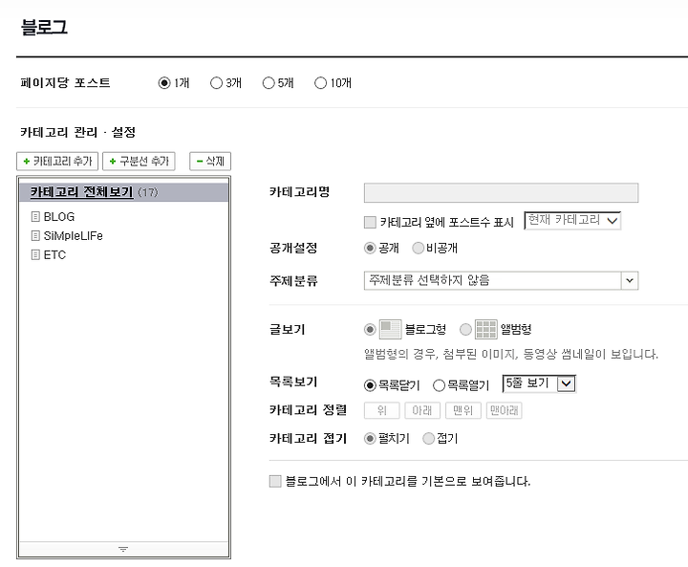The image size is (688, 567).
Task: Select 펼치기 category fold option
Action: point(370,438)
